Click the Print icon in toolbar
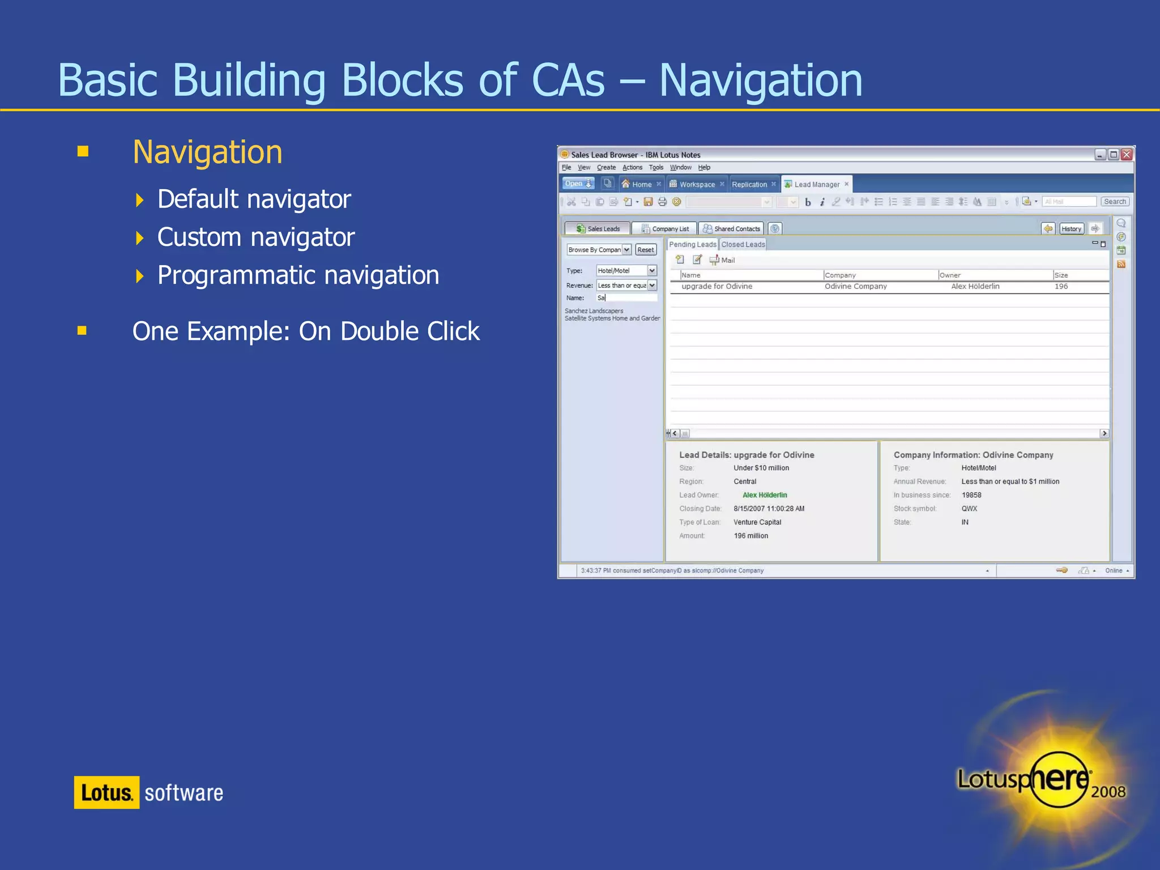 [662, 202]
